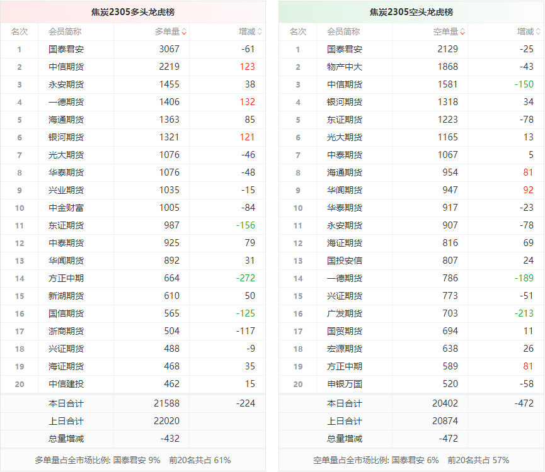Click the 申银万国 row at rank 20
The height and width of the screenshot is (472, 545).
(x=345, y=384)
